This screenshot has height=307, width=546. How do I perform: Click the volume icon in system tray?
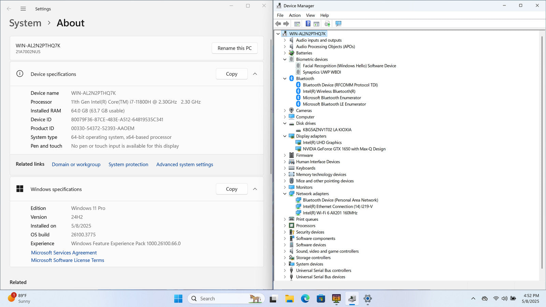point(504,298)
